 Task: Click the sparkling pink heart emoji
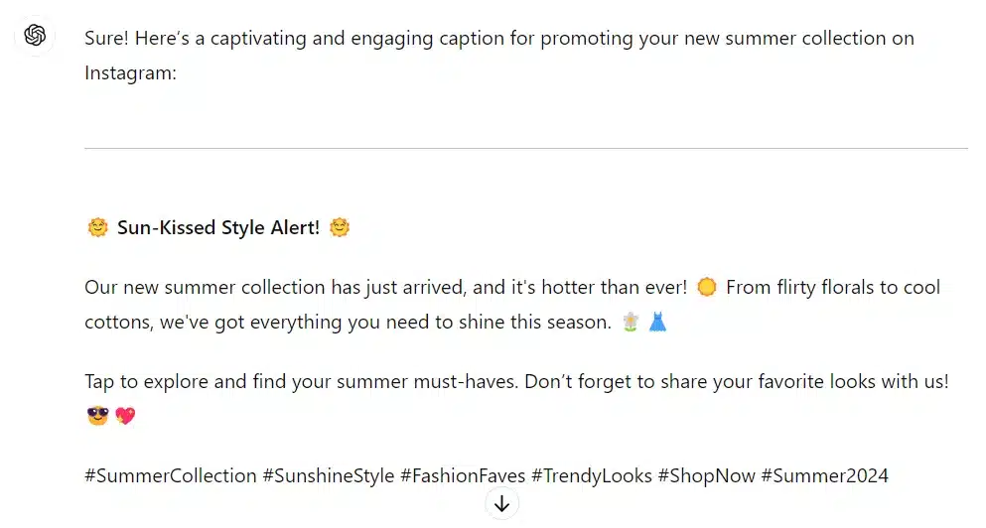[125, 416]
